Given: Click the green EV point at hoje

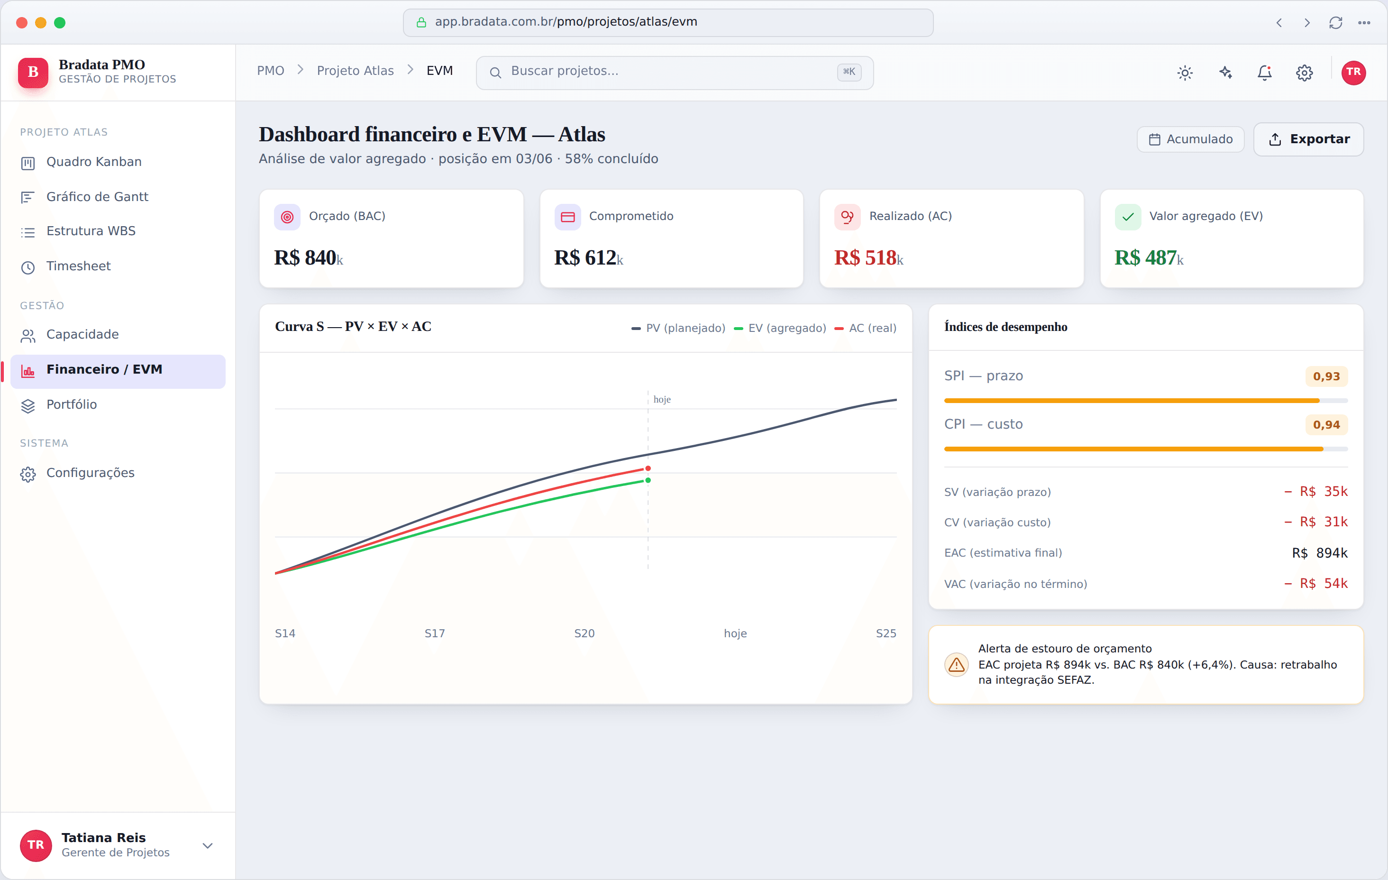Looking at the screenshot, I should [x=648, y=480].
